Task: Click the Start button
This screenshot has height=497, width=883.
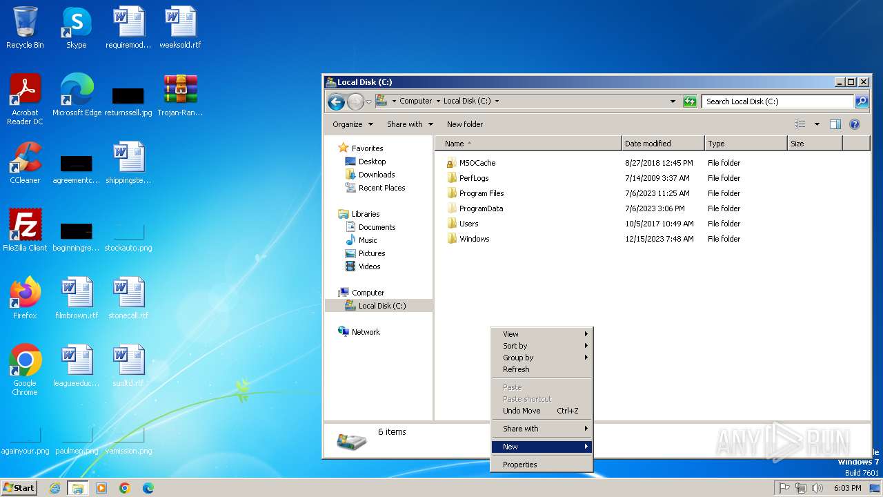Action: tap(19, 488)
